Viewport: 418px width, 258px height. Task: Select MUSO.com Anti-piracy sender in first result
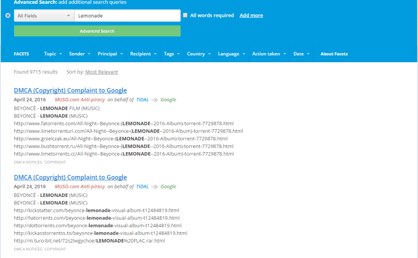(x=80, y=100)
